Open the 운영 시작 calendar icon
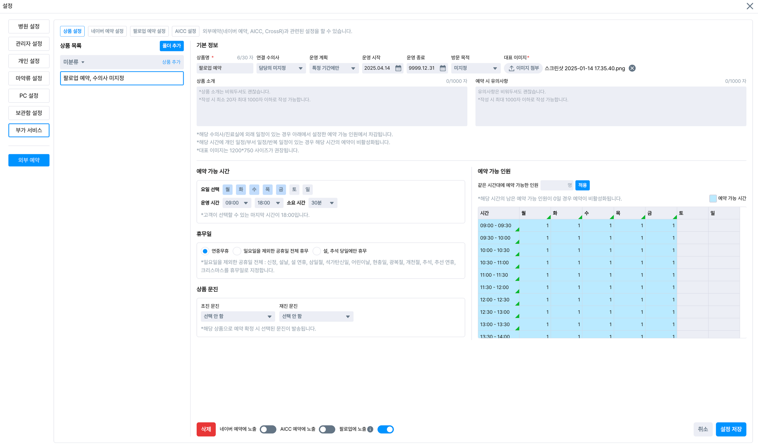The width and height of the screenshot is (758, 447). (398, 68)
